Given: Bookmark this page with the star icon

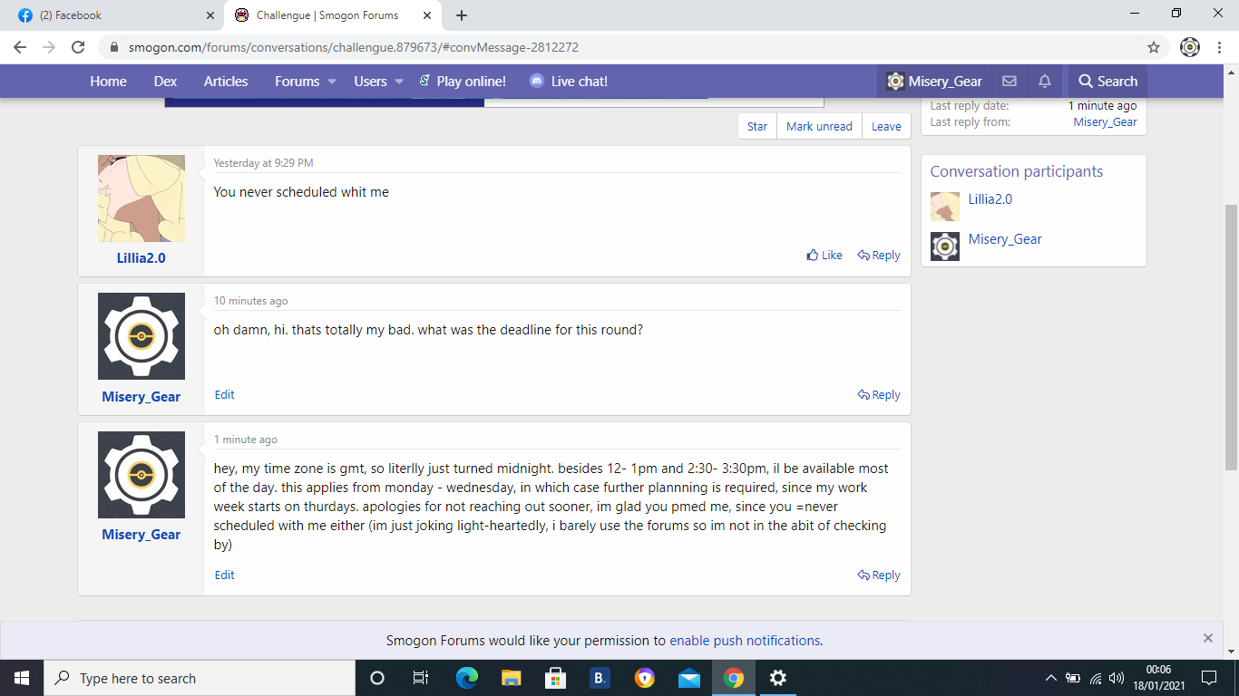Looking at the screenshot, I should tap(1154, 47).
